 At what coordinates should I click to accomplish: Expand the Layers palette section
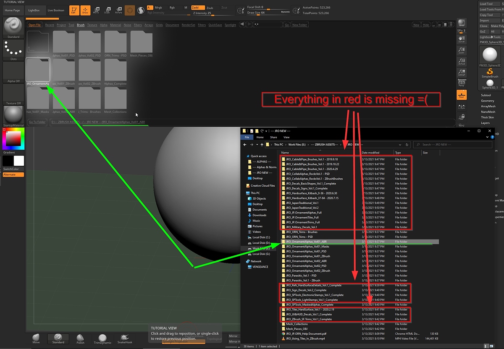click(486, 123)
